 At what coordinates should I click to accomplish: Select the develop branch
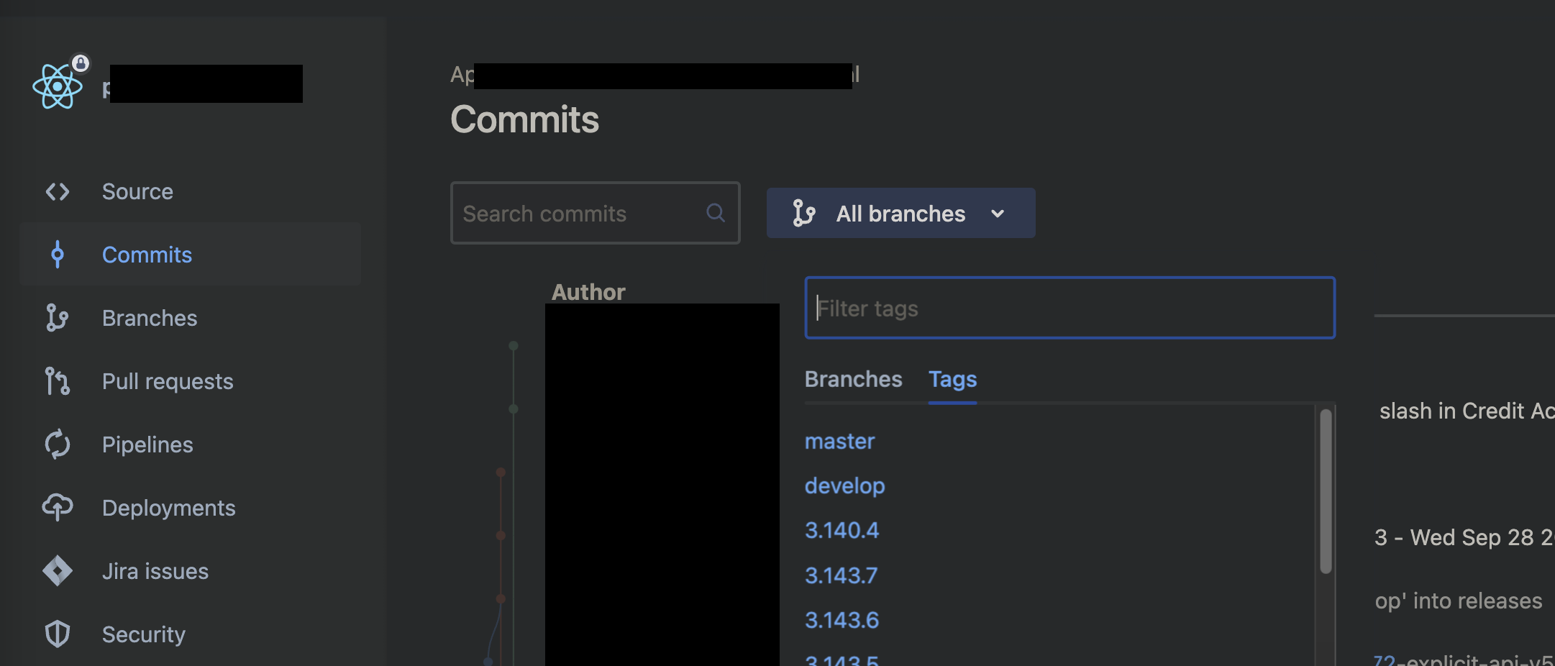click(844, 485)
